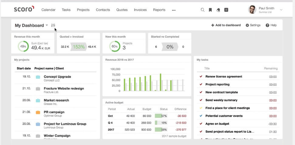
Task: Open the Quotes menu
Action: tap(122, 10)
